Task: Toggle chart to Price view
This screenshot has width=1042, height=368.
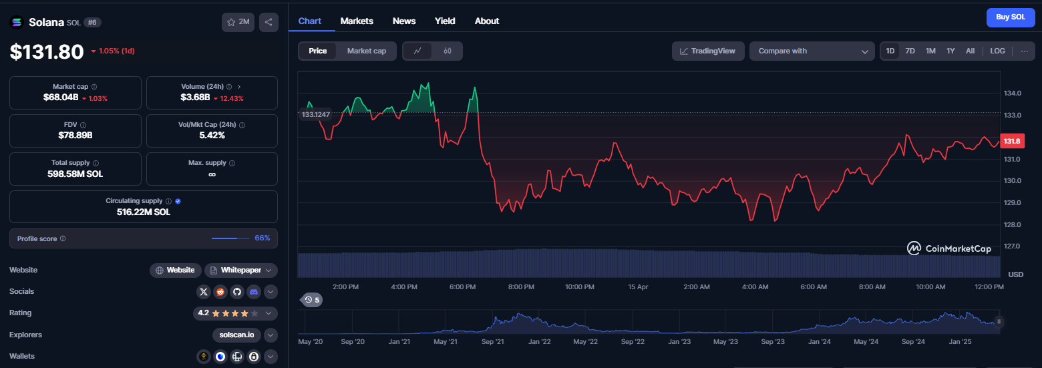Action: pos(318,51)
